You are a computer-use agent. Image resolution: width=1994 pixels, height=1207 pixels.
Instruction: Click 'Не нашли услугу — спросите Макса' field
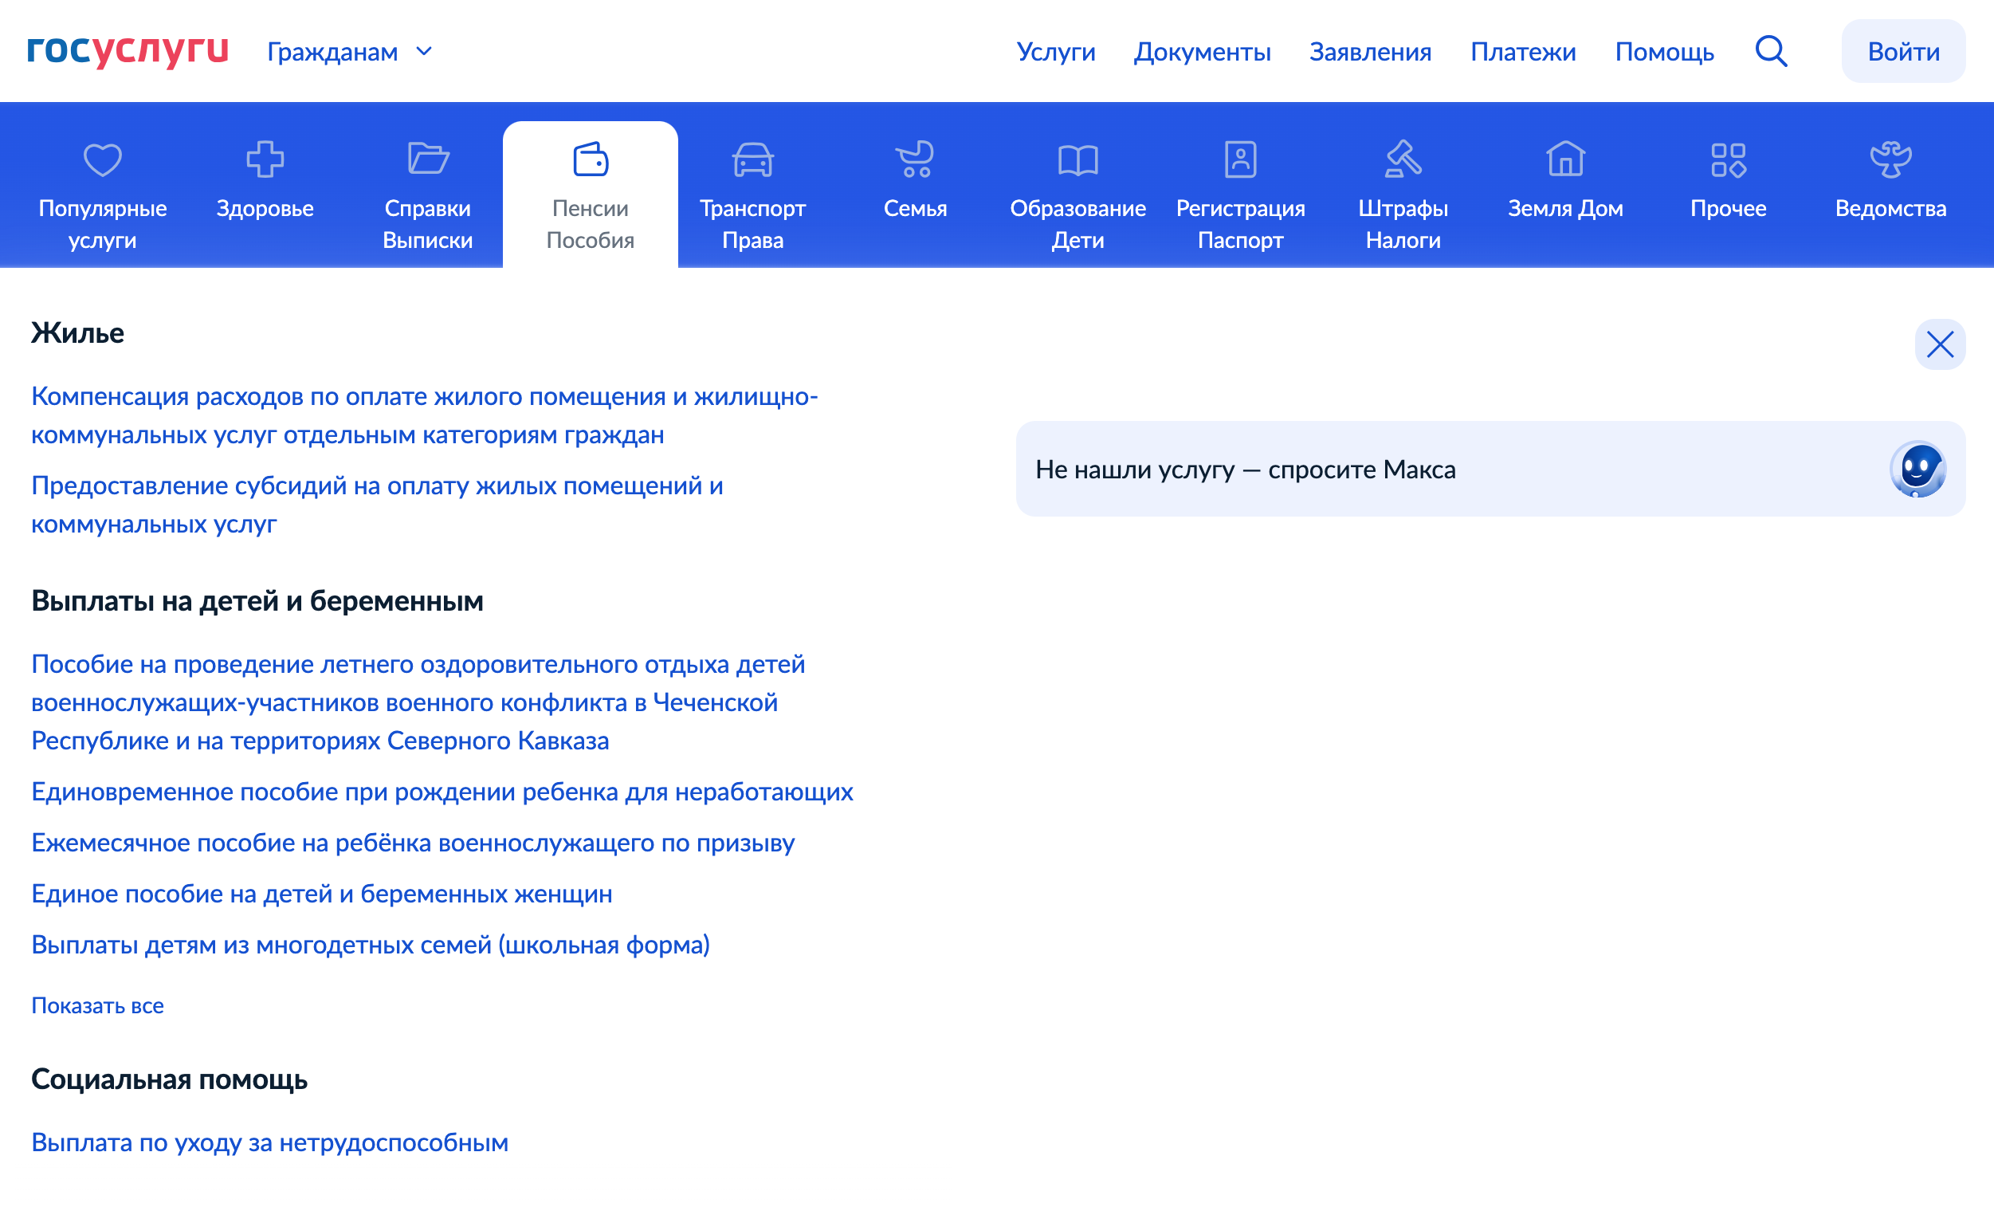pyautogui.click(x=1490, y=469)
